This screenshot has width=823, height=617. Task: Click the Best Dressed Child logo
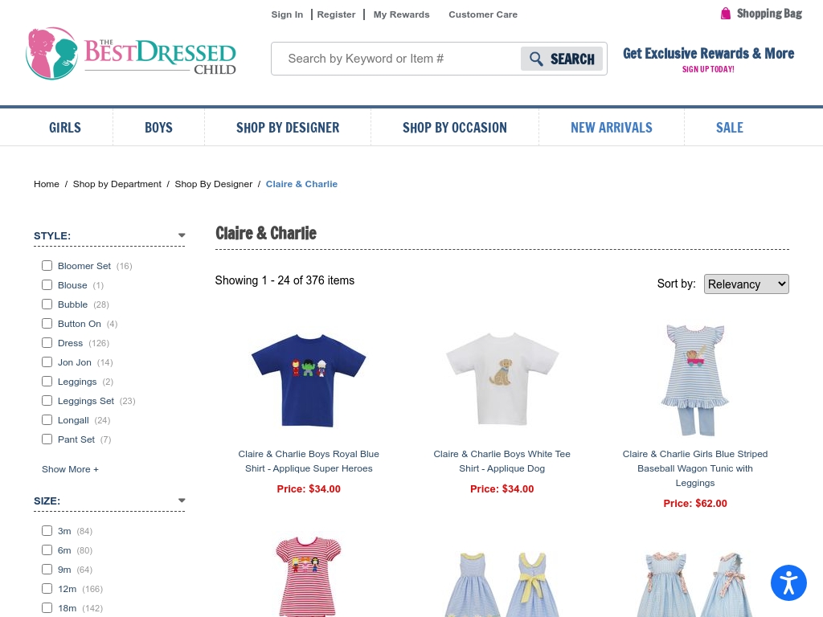click(131, 54)
